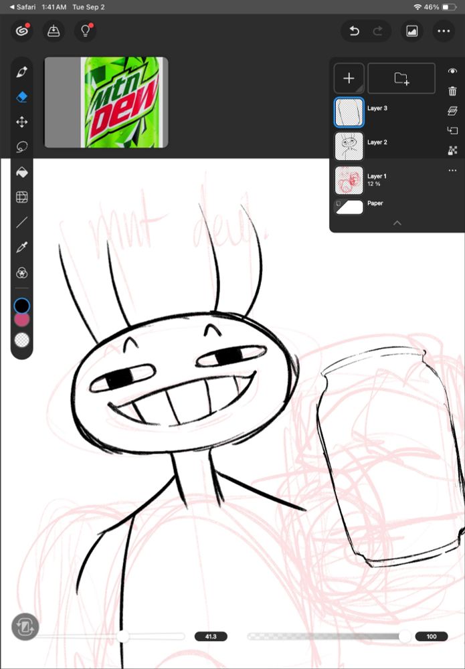
Task: Click the opacity slider handle
Action: pos(405,636)
